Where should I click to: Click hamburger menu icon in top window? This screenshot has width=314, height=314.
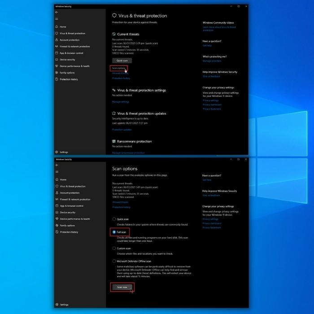pyautogui.click(x=57, y=19)
